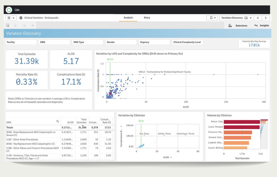Open the Facility filter pane
Screen dimensions: 277x177
21,42
